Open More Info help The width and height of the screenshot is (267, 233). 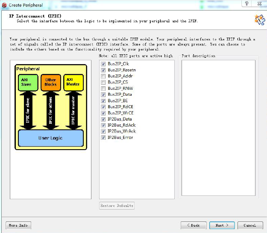(18, 225)
